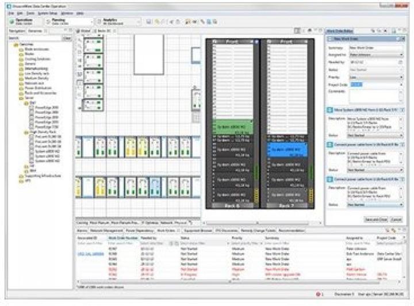414x306 pixels.
Task: Click the Supporting Infrastructure folder icon
Action: coord(21,176)
